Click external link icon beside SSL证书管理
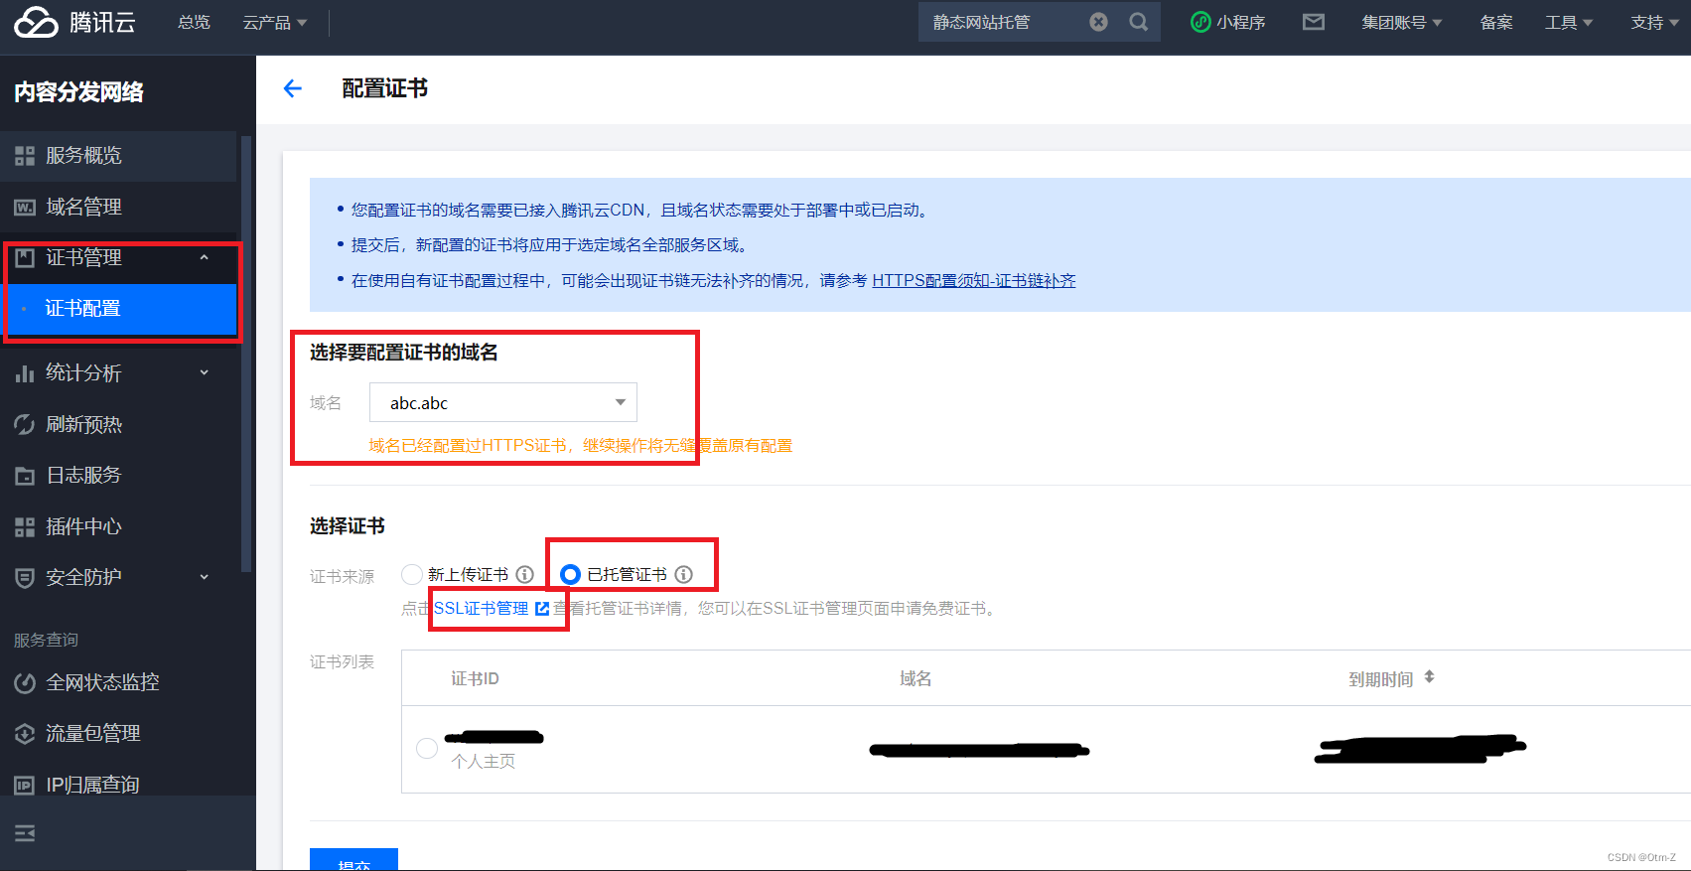 [x=542, y=609]
